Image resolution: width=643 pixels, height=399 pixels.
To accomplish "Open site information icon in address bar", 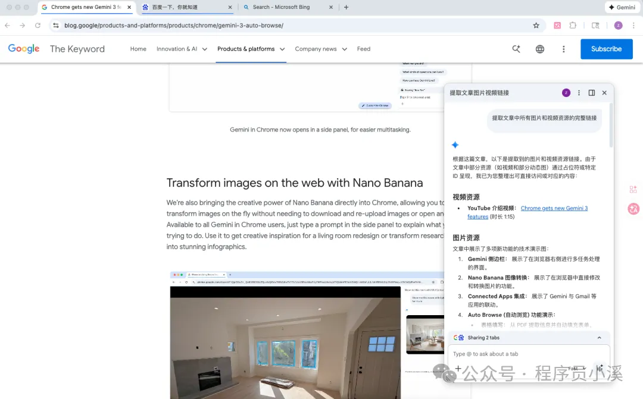I will click(x=56, y=26).
